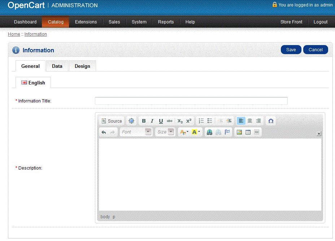
Task: Switch to the Data tab
Action: 57,66
